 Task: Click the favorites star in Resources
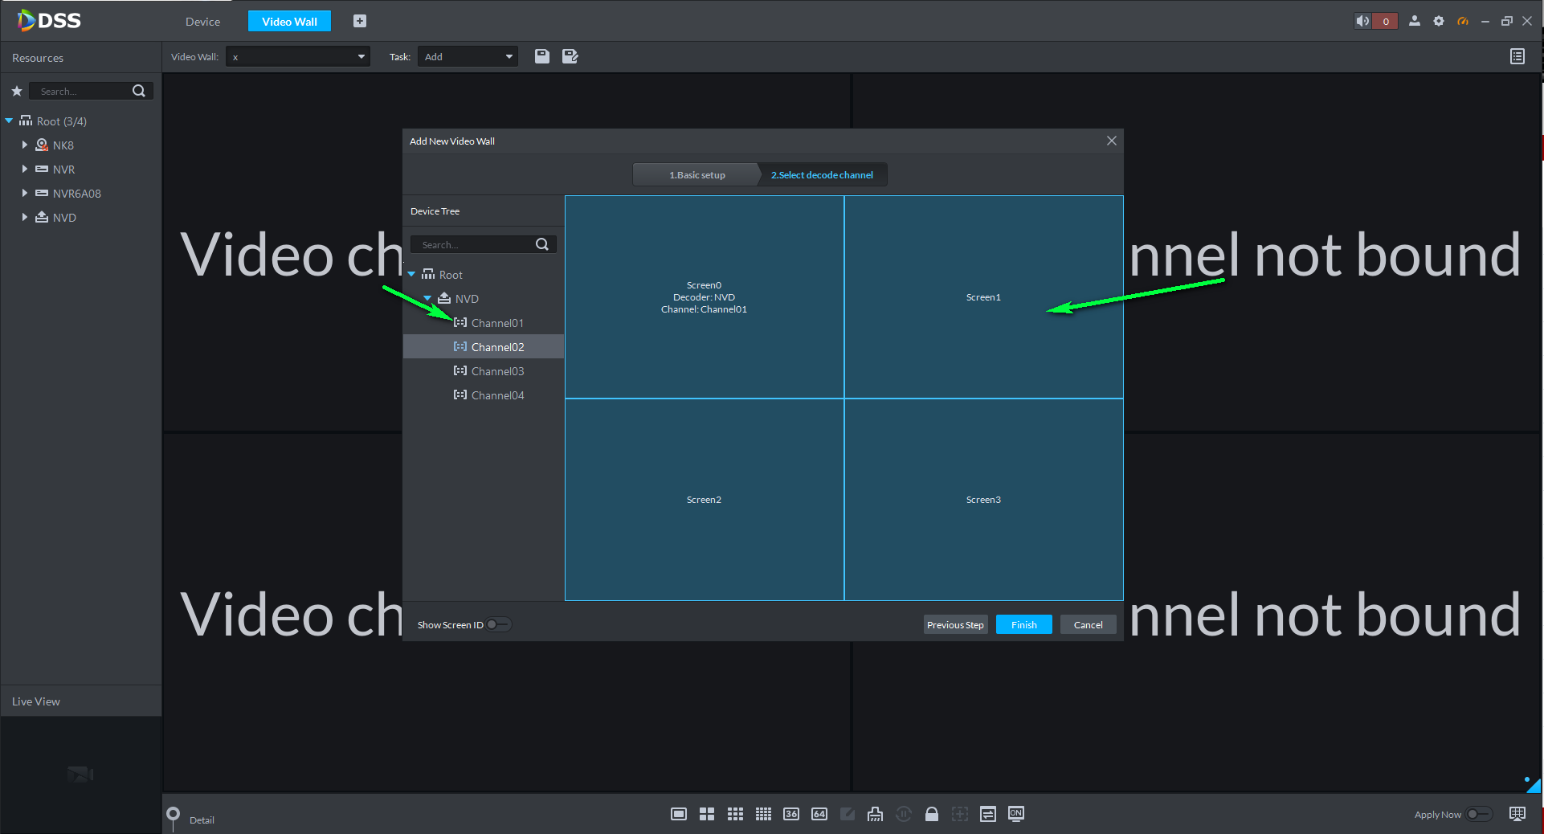16,91
